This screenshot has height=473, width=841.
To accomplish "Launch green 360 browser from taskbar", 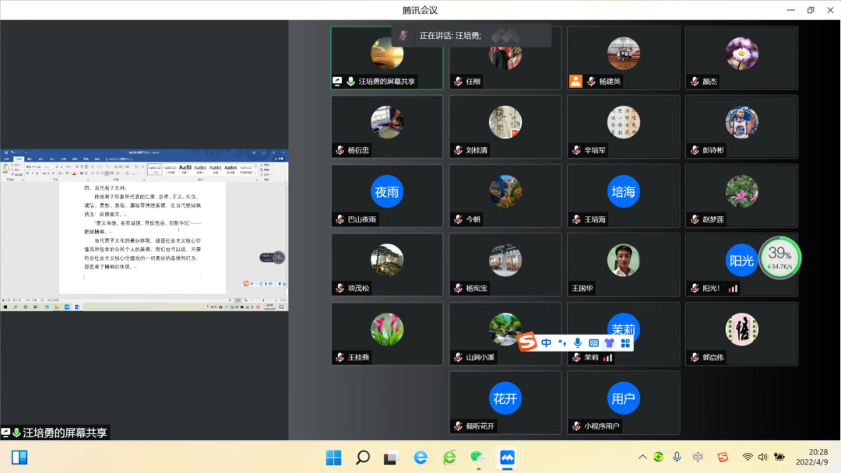I will click(449, 457).
